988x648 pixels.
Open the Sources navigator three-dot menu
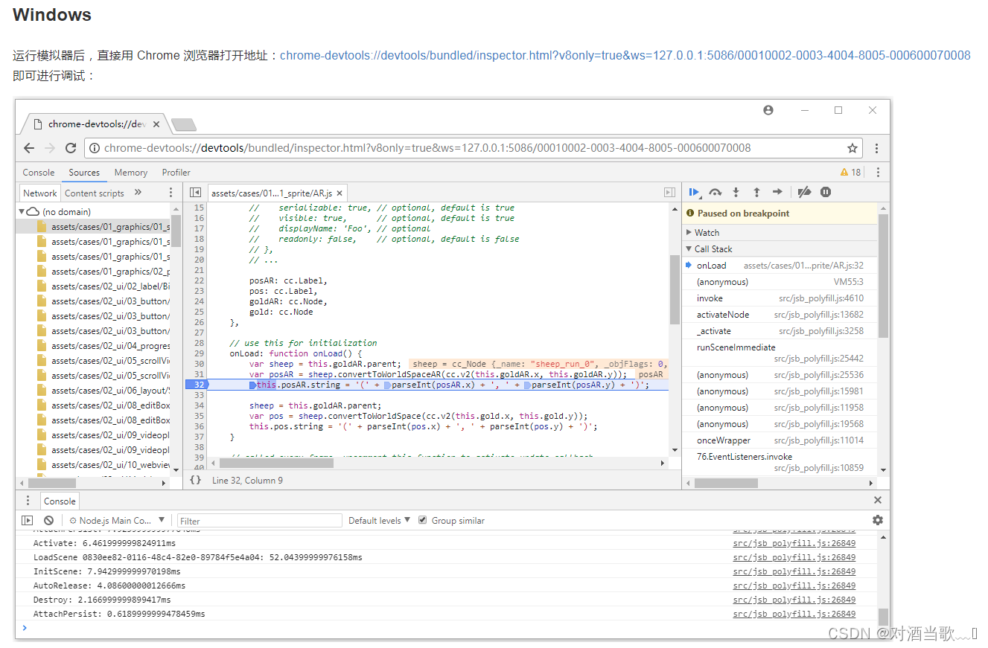[170, 193]
